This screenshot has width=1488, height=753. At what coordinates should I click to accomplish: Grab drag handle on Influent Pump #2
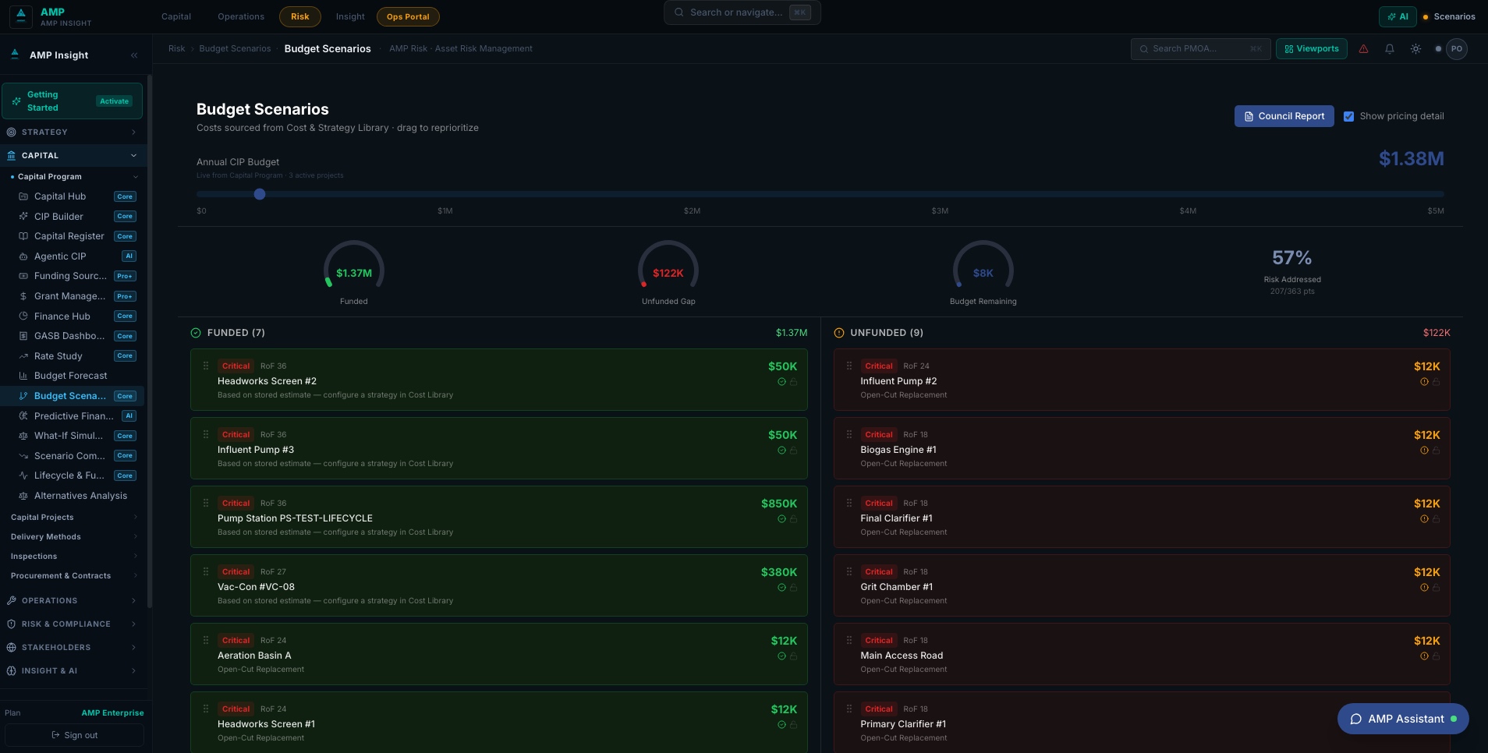click(x=849, y=366)
